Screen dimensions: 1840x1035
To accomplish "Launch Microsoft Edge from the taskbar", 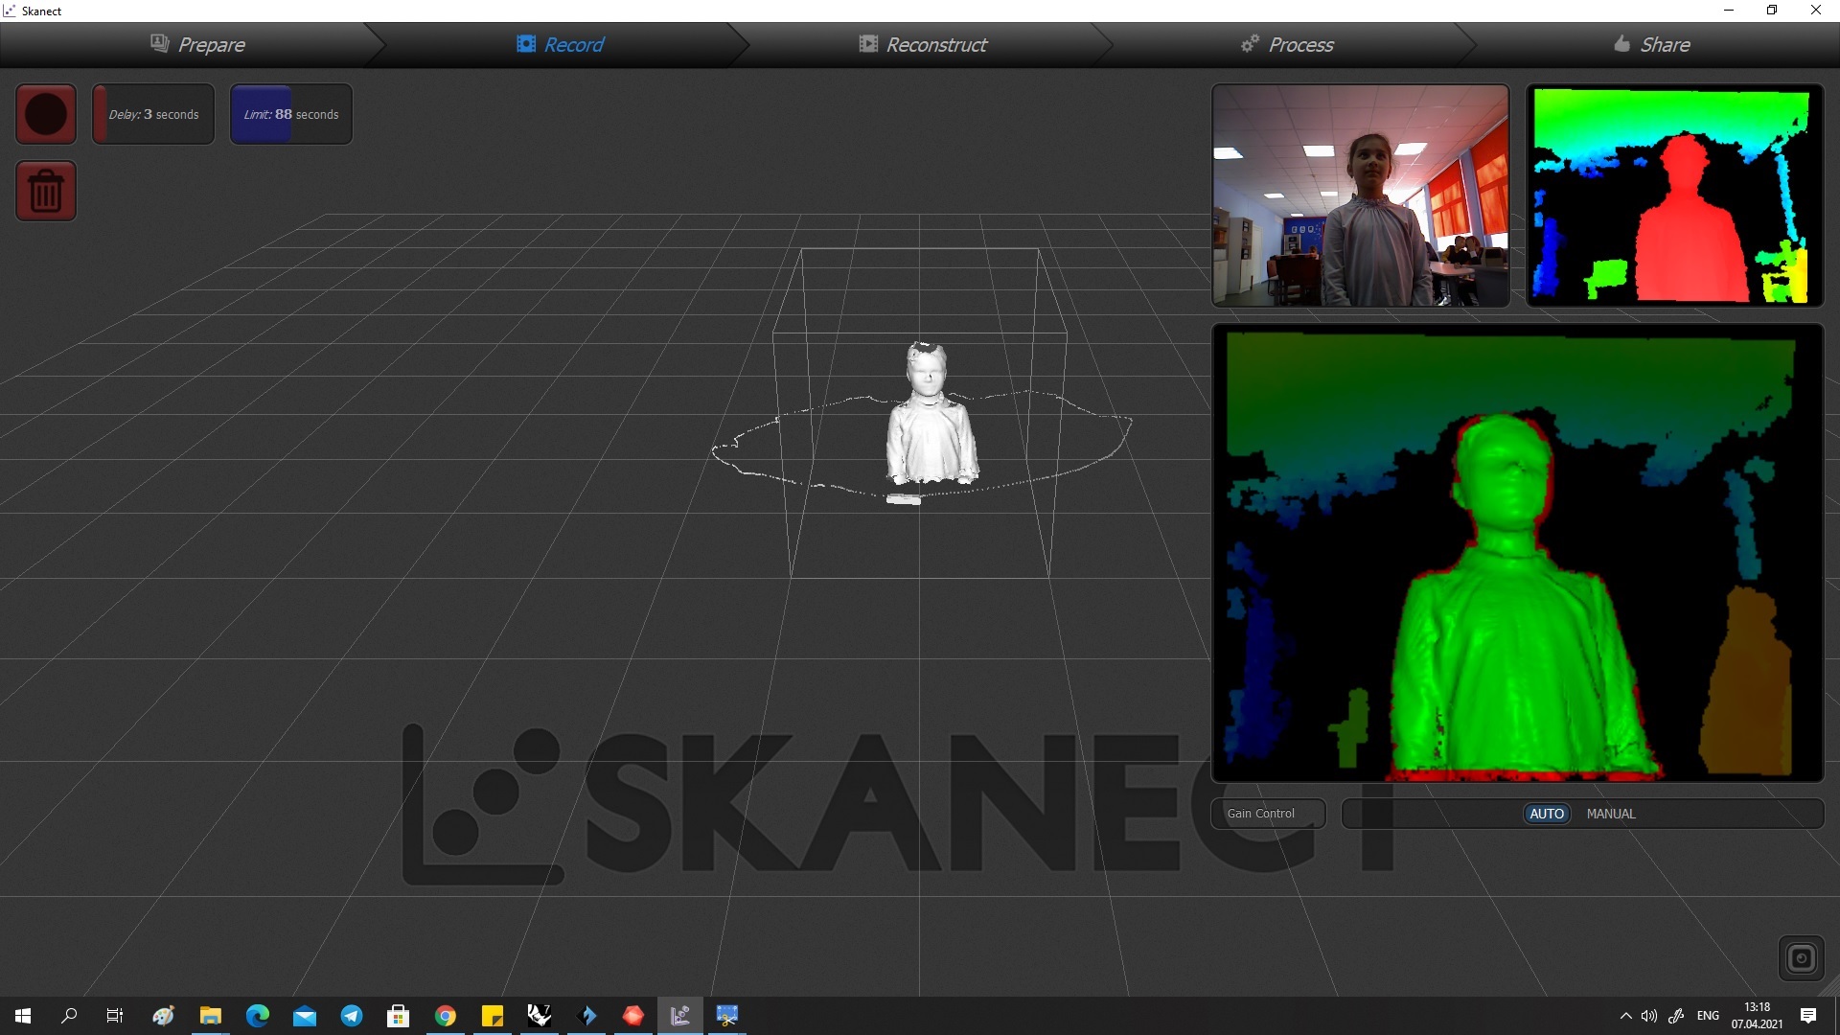I will coord(258,1016).
